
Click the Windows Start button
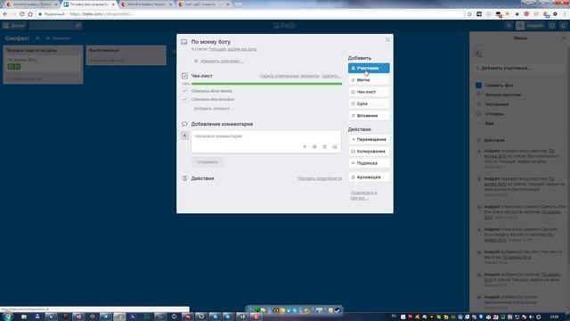(x=8, y=317)
